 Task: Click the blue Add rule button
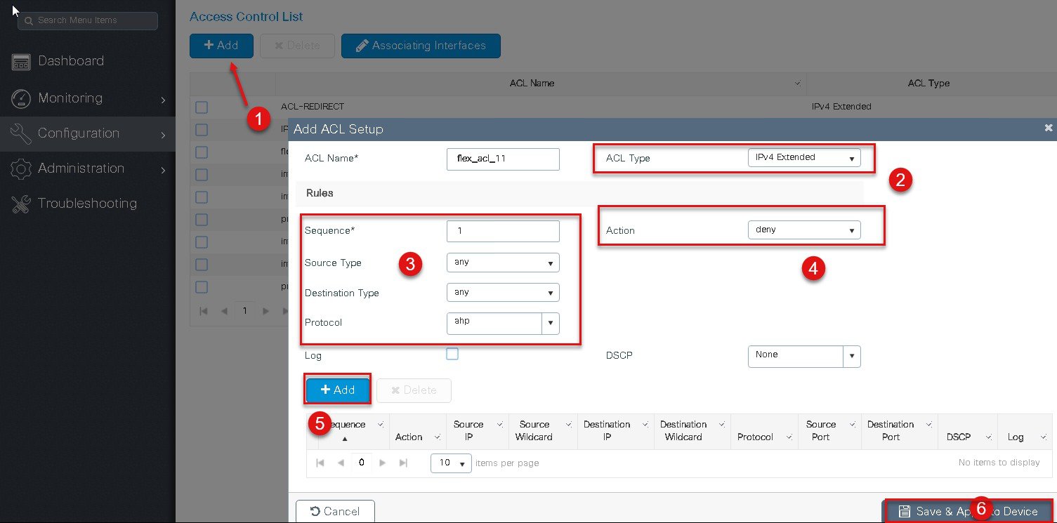[x=338, y=390]
